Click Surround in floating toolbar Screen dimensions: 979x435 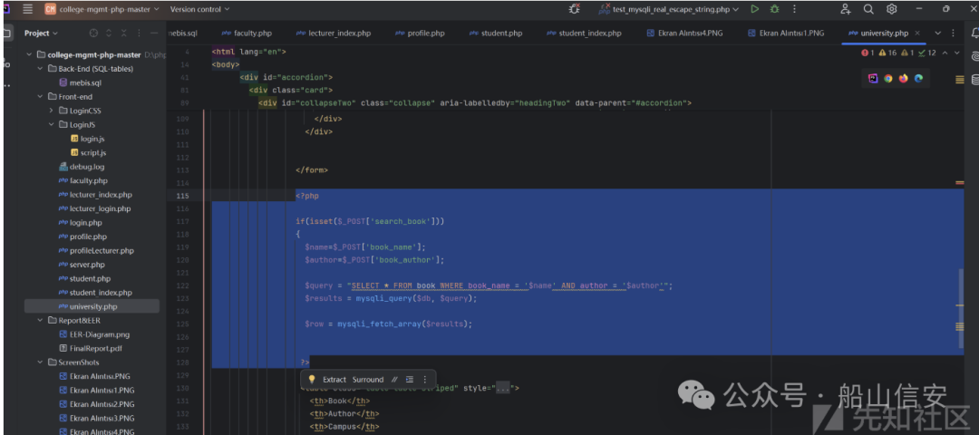click(368, 380)
